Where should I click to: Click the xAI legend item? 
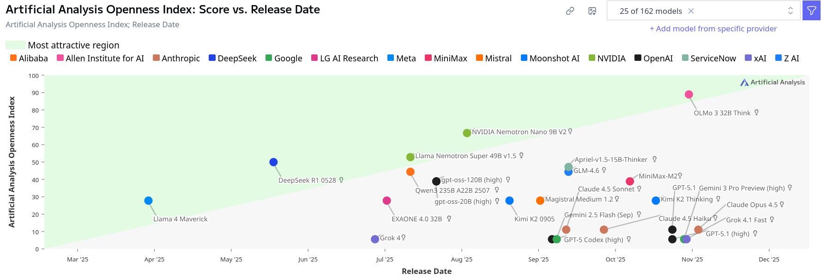click(755, 58)
